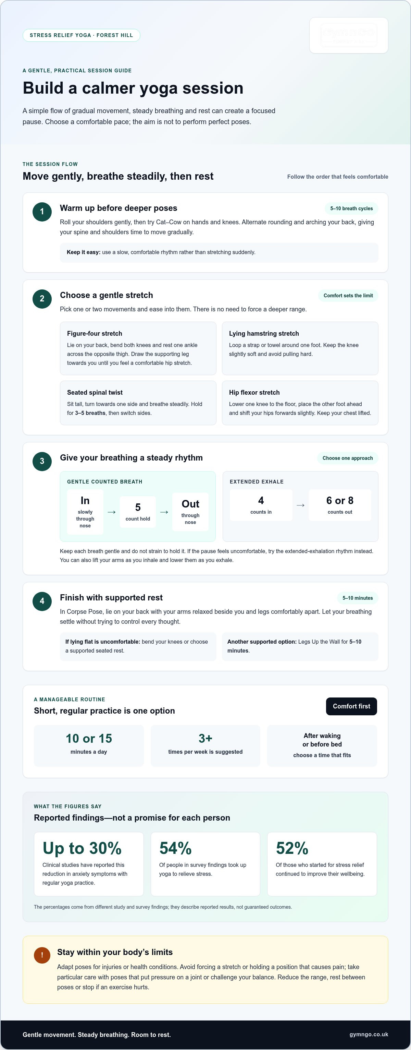This screenshot has height=1050, width=411.
Task: Click the faded logo in top corner
Action: [x=349, y=35]
